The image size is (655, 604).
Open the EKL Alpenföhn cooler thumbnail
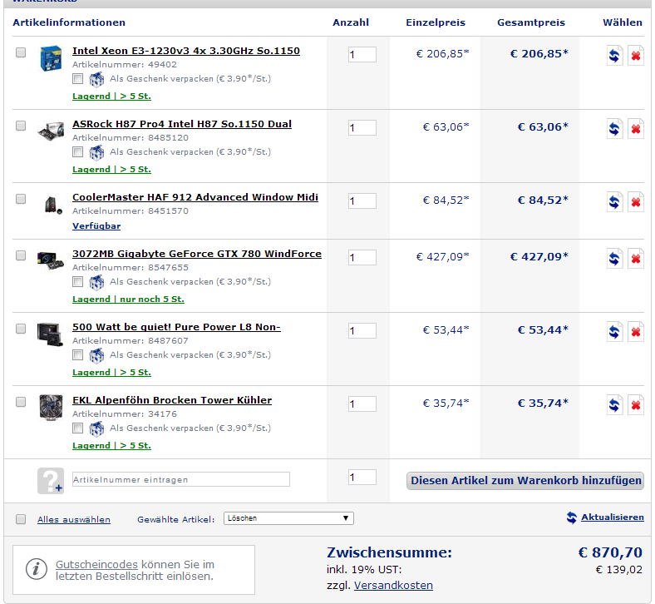coord(51,407)
